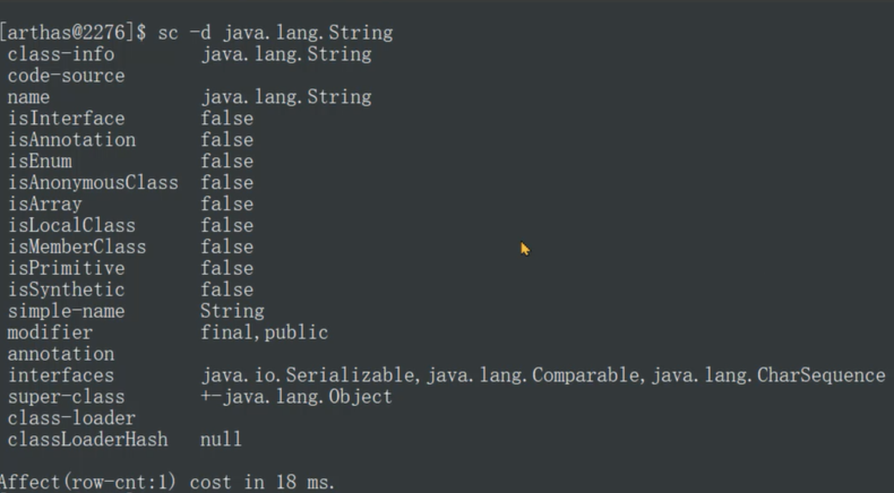Viewport: 894px width, 493px height.
Task: Click the 'isLocalClass' field name
Action: (x=71, y=226)
